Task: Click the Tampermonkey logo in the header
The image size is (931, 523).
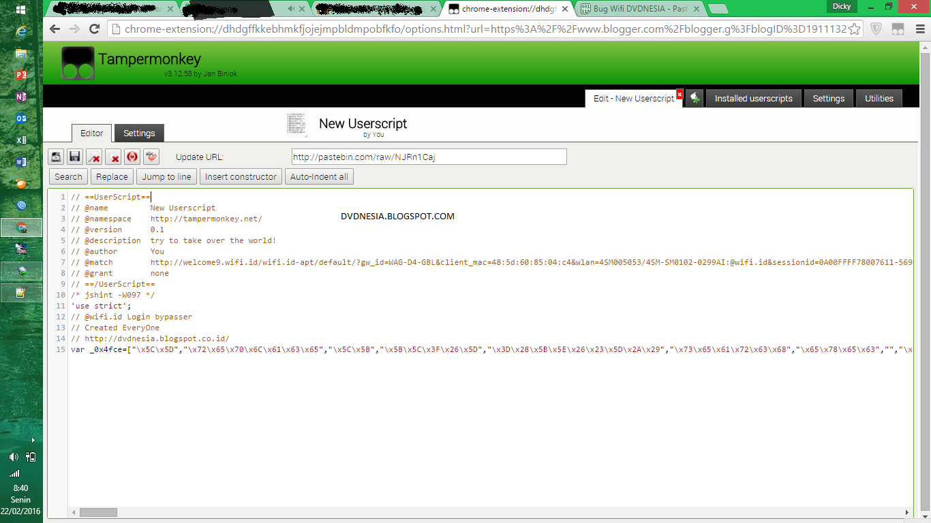Action: 78,63
